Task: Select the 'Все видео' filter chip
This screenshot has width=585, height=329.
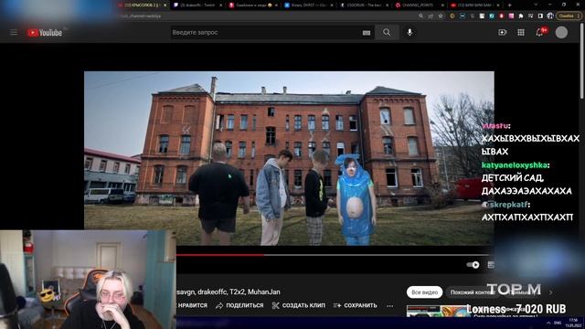Action: (424, 292)
